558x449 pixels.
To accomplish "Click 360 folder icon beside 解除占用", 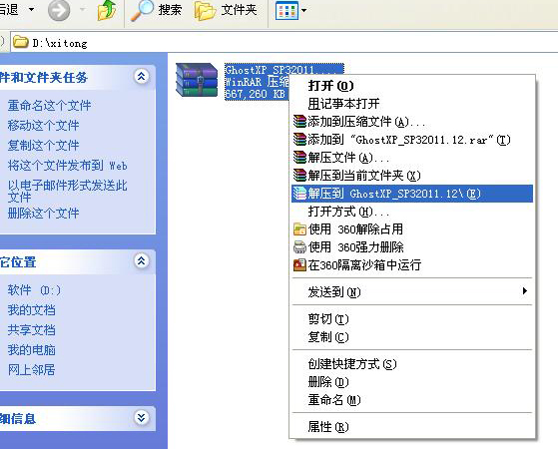I will tap(299, 229).
